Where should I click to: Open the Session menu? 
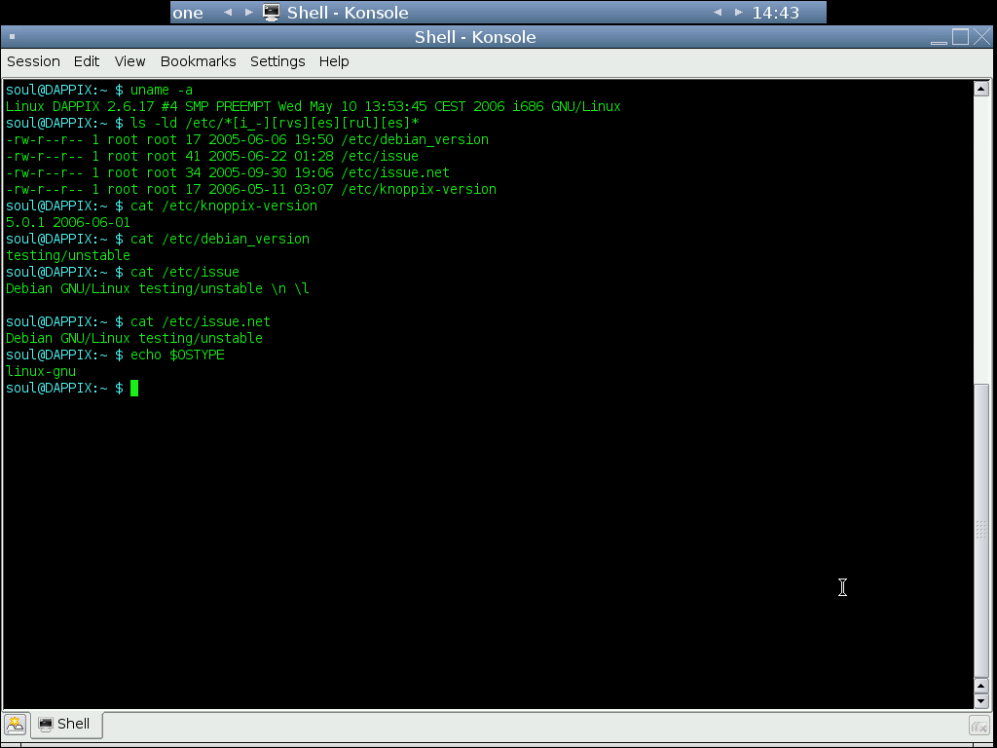tap(33, 61)
